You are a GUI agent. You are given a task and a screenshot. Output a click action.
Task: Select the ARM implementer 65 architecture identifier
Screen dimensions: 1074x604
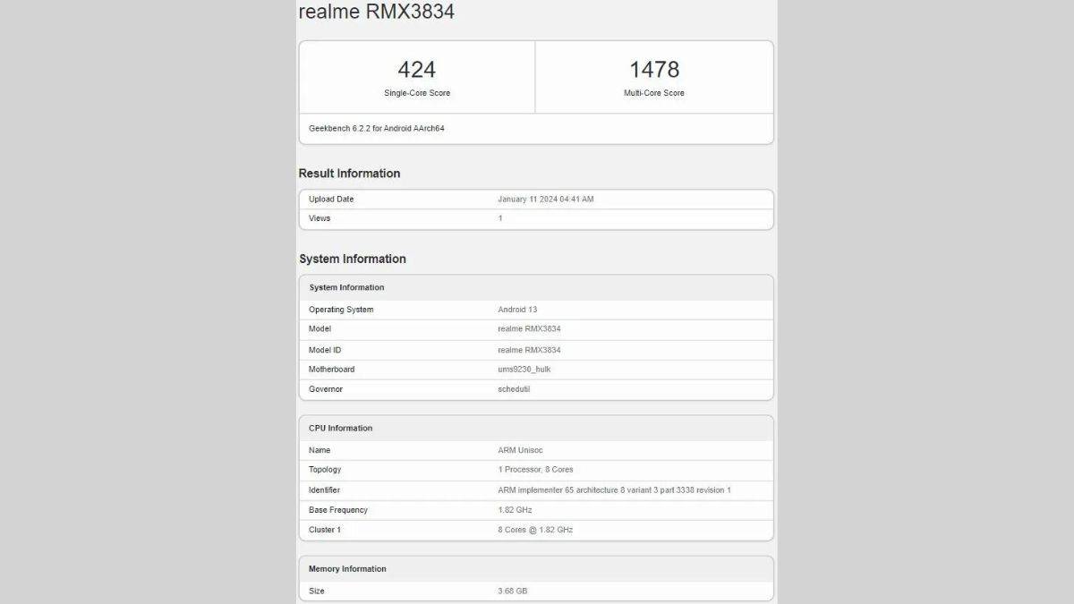(614, 490)
